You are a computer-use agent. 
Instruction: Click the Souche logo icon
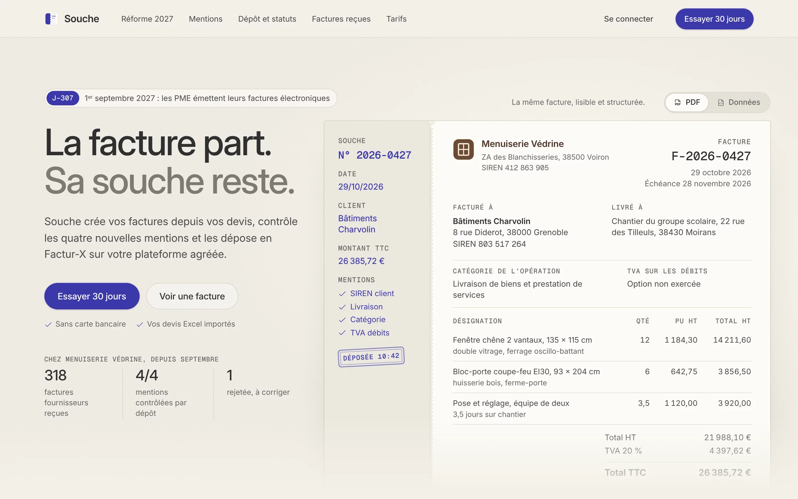tap(51, 19)
